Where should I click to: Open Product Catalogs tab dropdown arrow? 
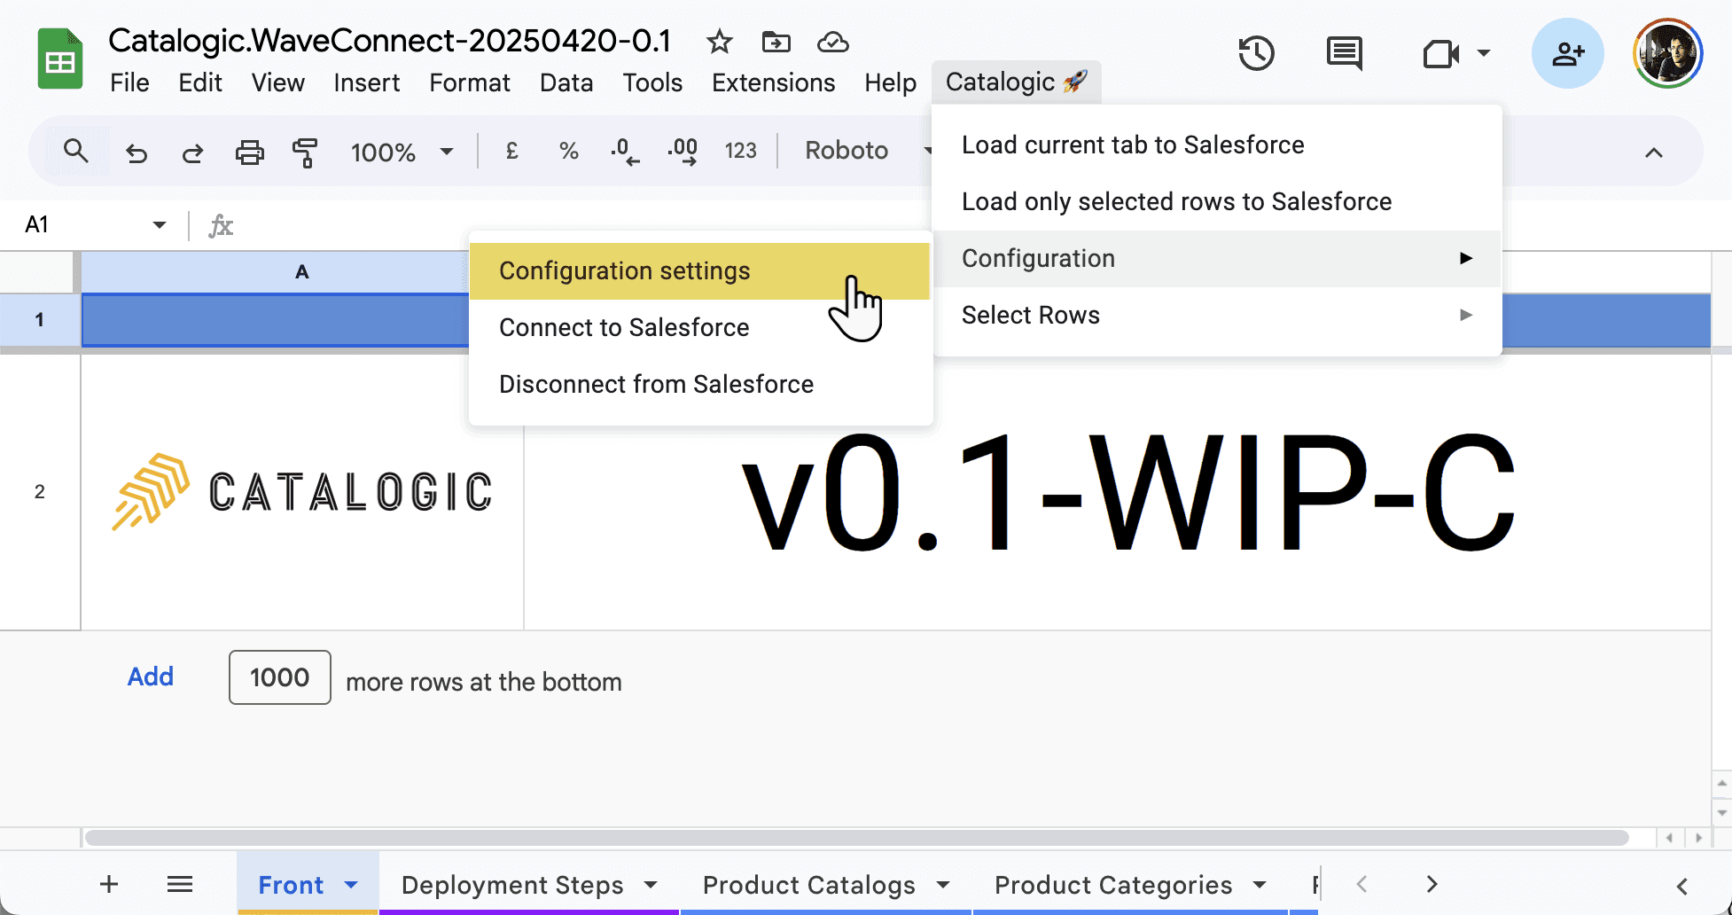(943, 885)
